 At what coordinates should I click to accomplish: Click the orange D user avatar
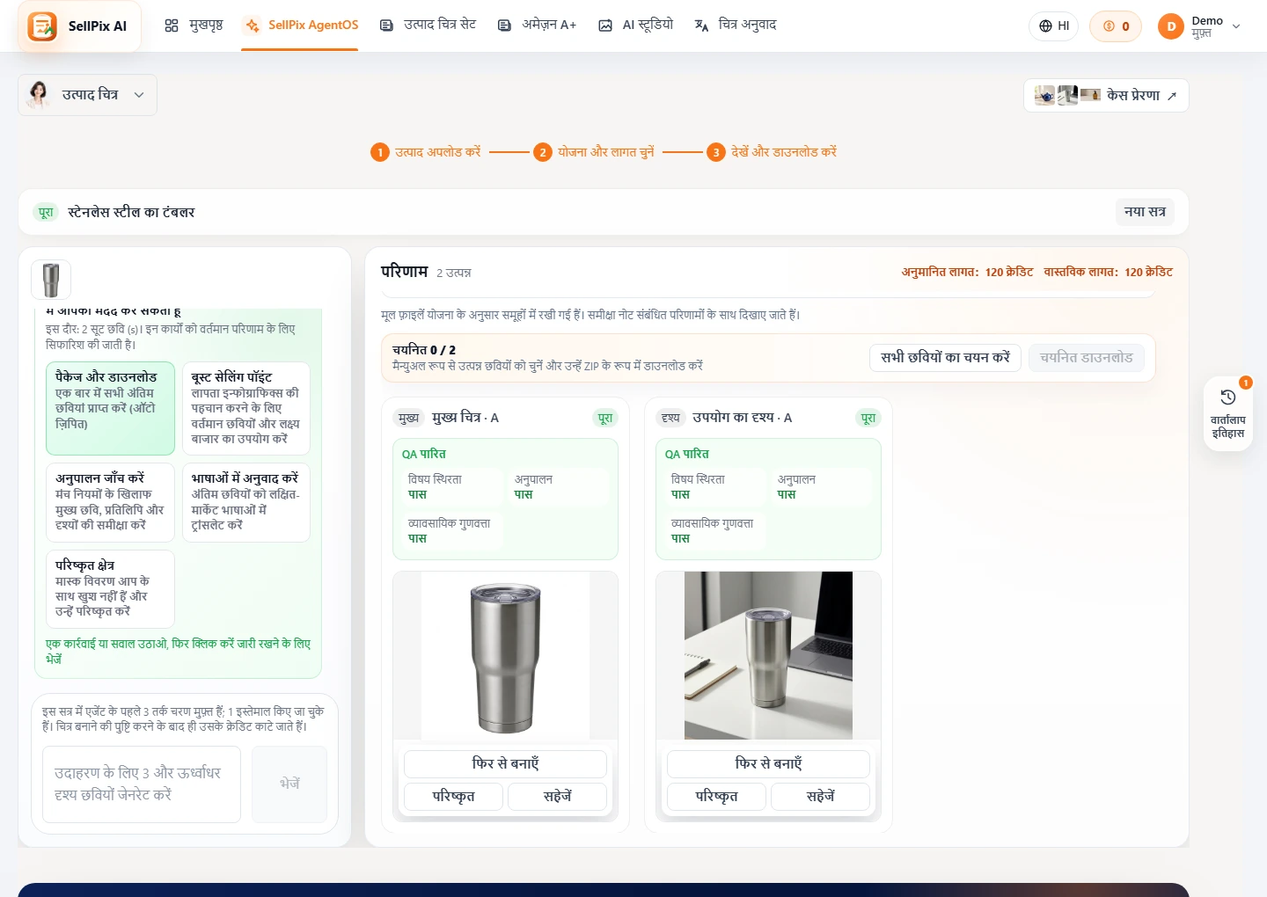pos(1171,26)
